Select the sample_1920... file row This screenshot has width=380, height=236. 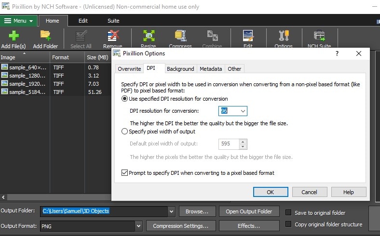click(55, 84)
